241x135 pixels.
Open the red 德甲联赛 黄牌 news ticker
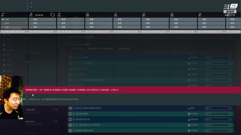click(x=132, y=90)
